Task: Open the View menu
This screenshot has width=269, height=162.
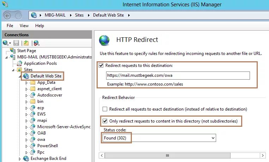Action: point(24,26)
